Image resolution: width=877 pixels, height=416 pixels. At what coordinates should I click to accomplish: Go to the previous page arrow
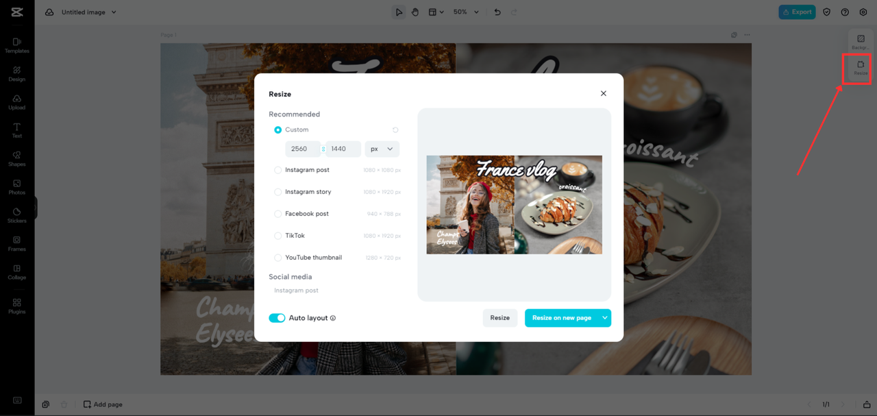click(x=810, y=404)
